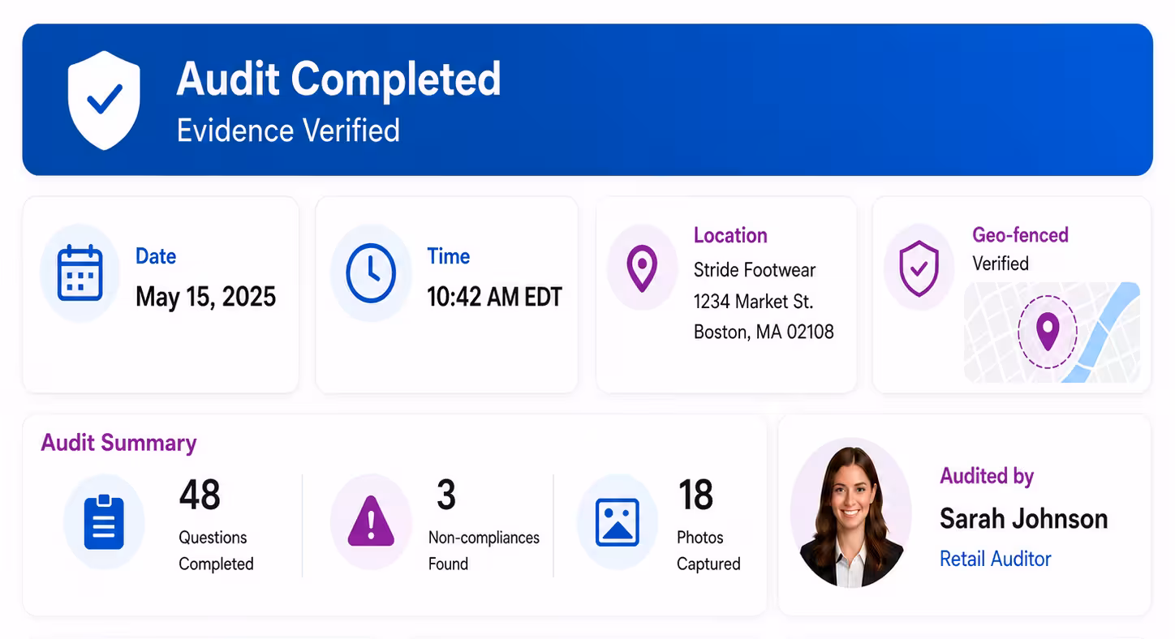1175x639 pixels.
Task: Click the 10:42 AM EDT time value
Action: click(495, 296)
